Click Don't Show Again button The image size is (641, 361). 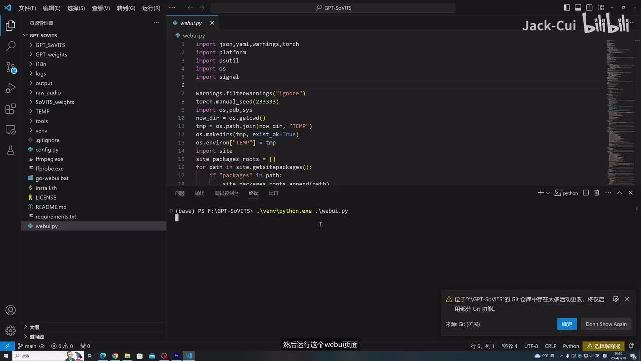click(606, 324)
